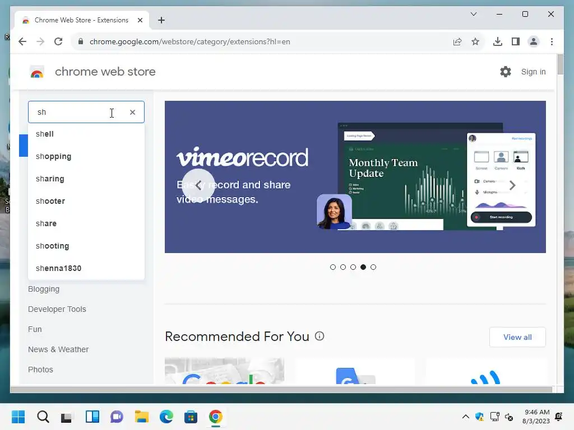Show previous carousel slide
Screen dimensions: 574x430
pos(198,185)
